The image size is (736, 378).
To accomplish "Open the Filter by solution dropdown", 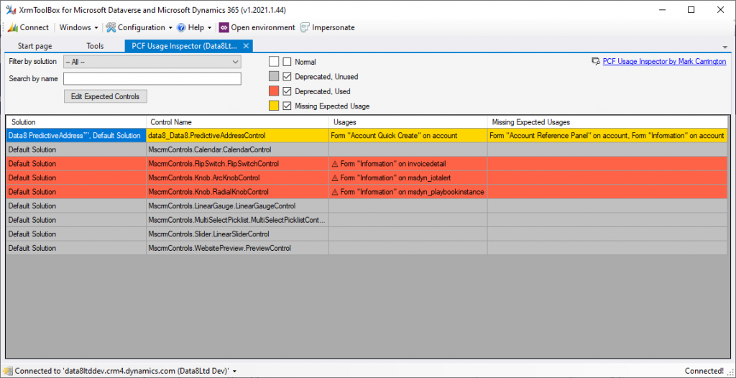I will point(152,62).
